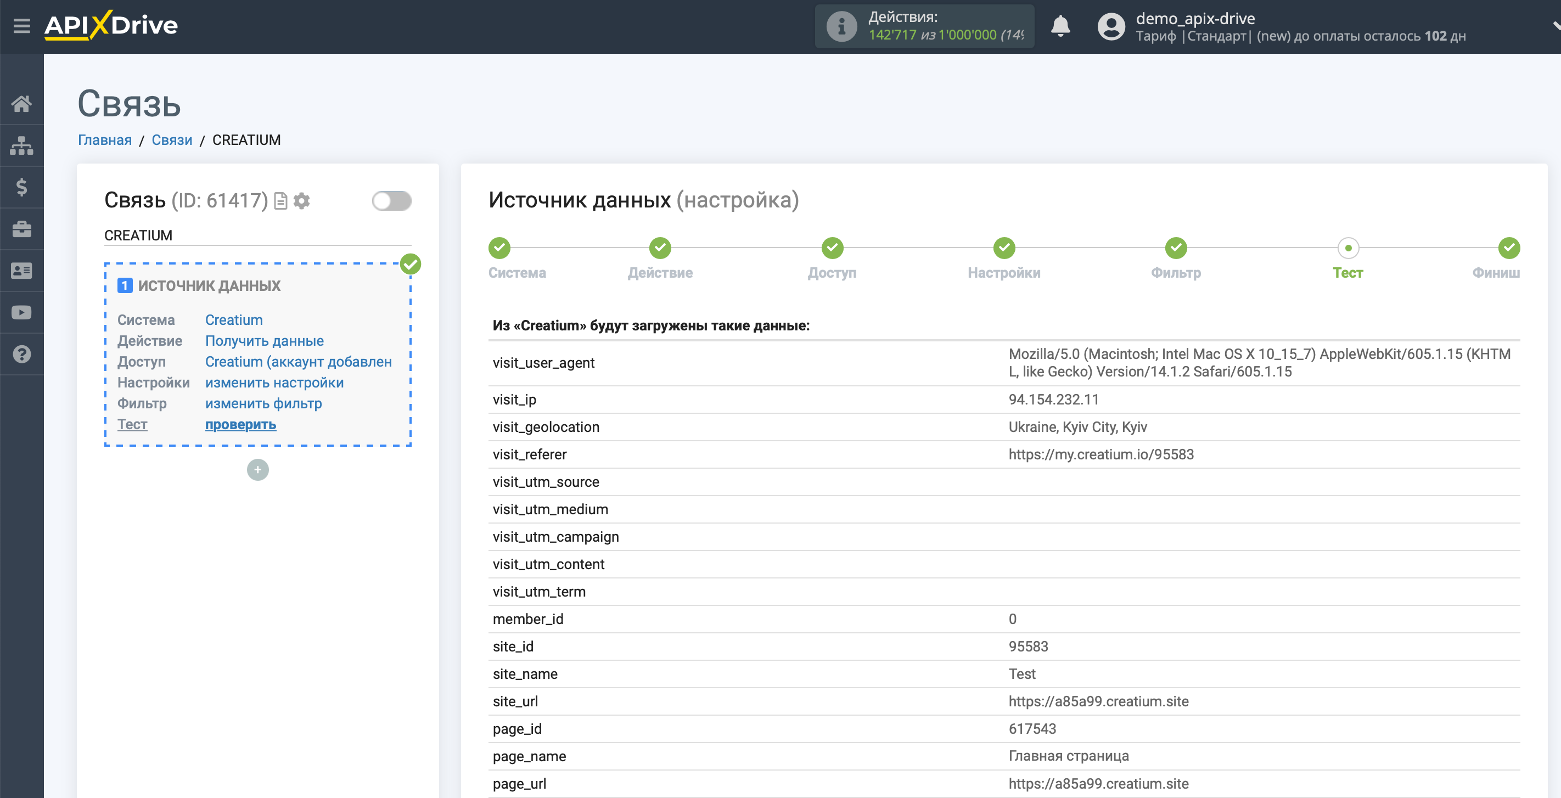The height and width of the screenshot is (798, 1561).
Task: Click the Тест label in source block
Action: (132, 425)
